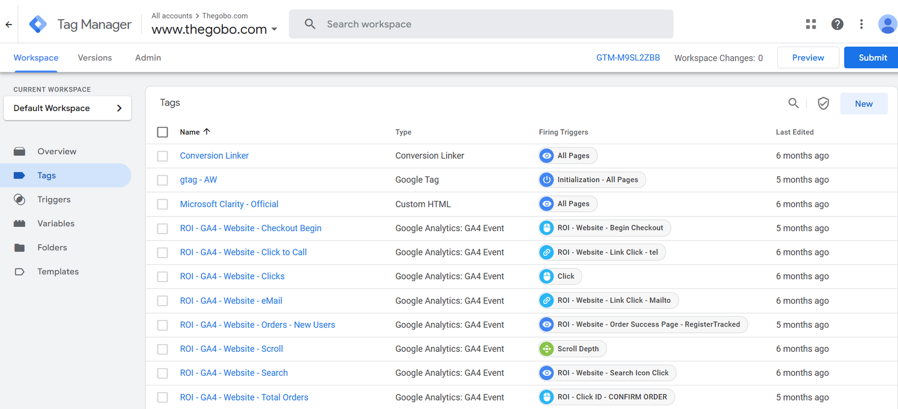The height and width of the screenshot is (409, 898).
Task: Click the Scroll Depth trigger icon
Action: [x=546, y=349]
